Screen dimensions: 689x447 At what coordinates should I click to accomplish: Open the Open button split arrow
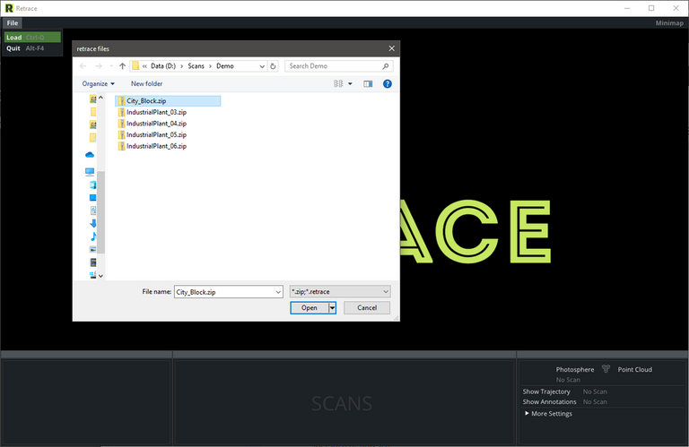[333, 308]
